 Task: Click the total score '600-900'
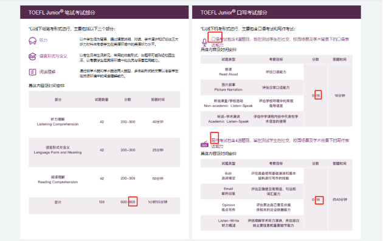coord(128,202)
